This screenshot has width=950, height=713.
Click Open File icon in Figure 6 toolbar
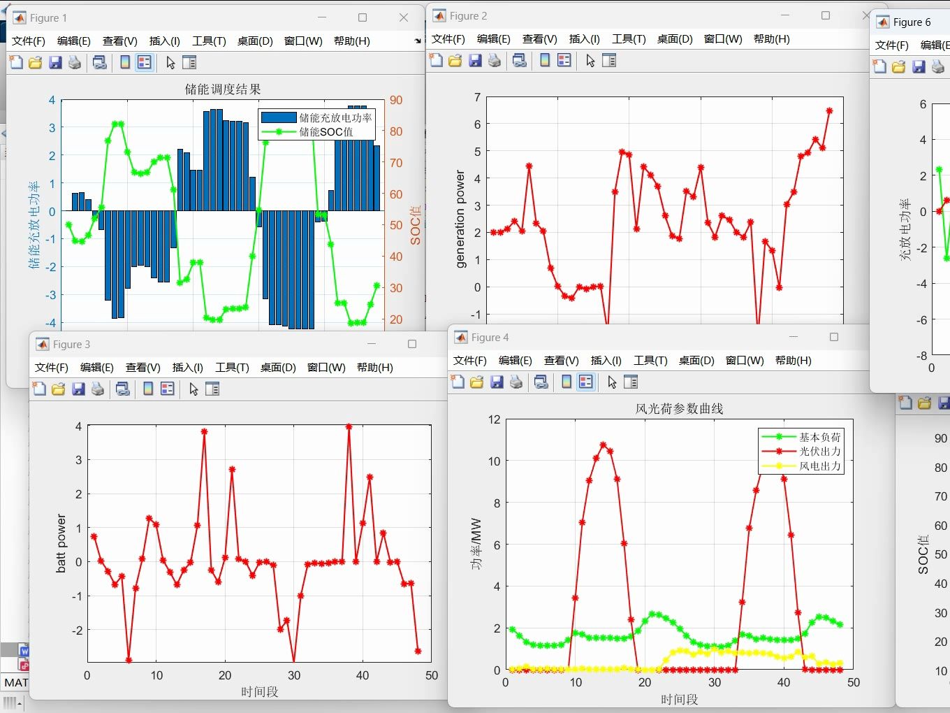(899, 66)
